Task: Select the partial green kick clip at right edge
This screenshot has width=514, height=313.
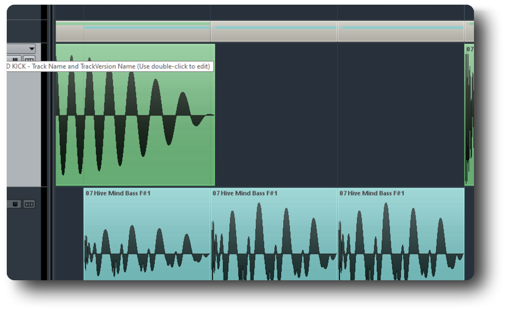Action: coord(469,114)
